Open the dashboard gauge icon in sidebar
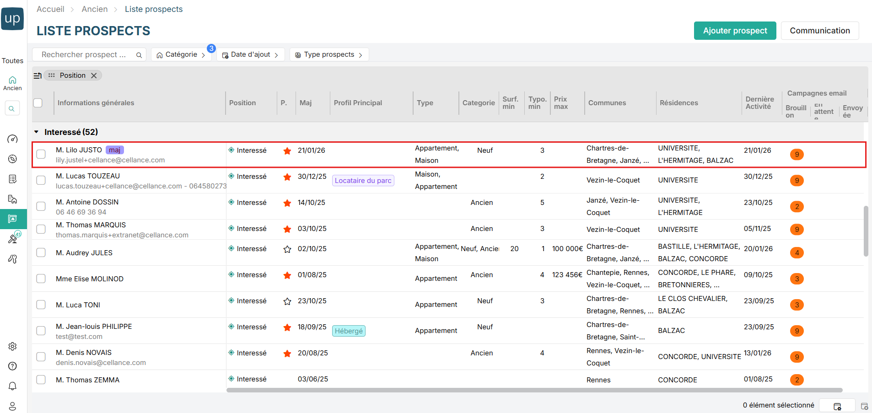Image resolution: width=872 pixels, height=413 pixels. (13, 139)
